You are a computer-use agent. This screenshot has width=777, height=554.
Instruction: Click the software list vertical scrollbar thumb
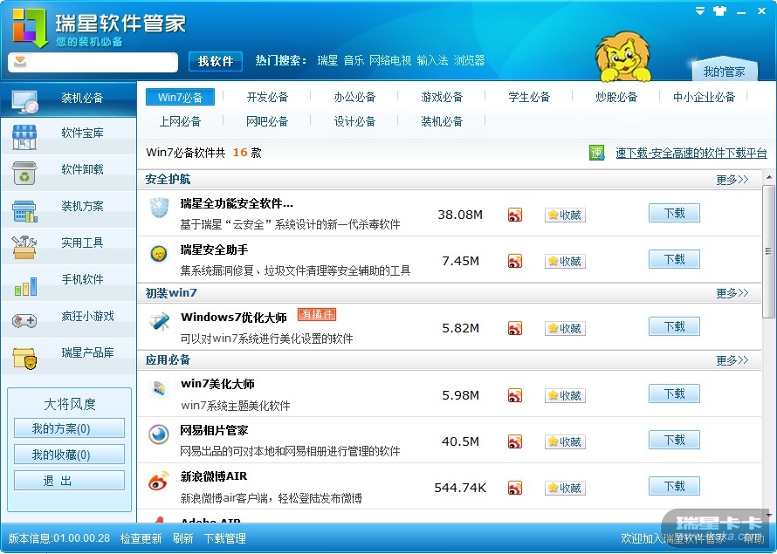(x=768, y=251)
